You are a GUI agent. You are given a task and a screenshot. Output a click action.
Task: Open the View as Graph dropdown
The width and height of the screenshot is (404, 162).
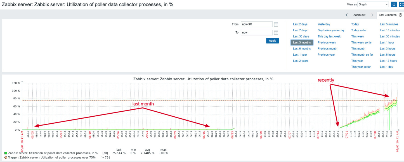(373, 4)
